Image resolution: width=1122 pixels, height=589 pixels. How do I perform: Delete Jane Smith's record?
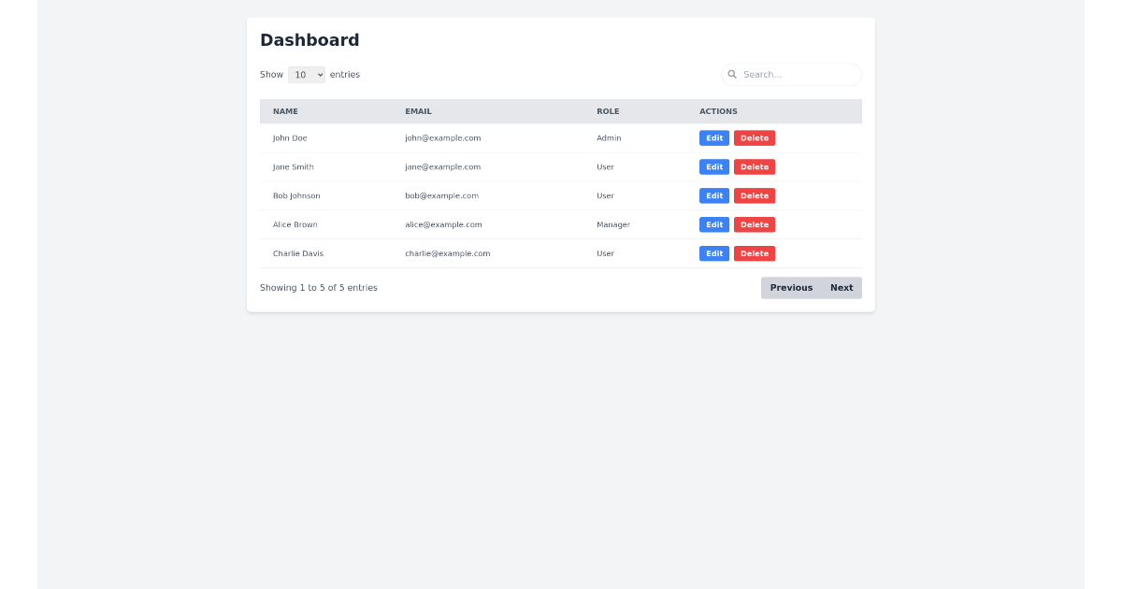(x=754, y=166)
